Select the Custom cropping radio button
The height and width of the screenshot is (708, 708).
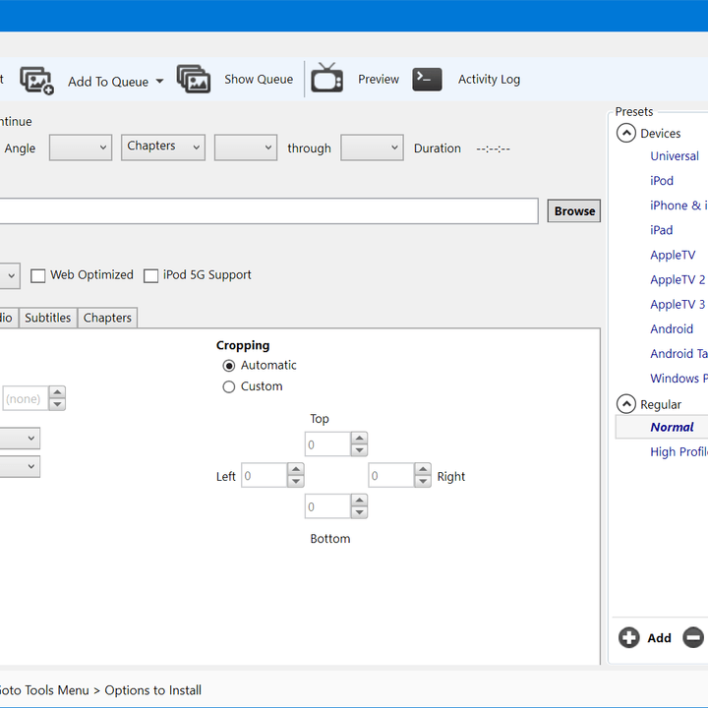pyautogui.click(x=229, y=386)
